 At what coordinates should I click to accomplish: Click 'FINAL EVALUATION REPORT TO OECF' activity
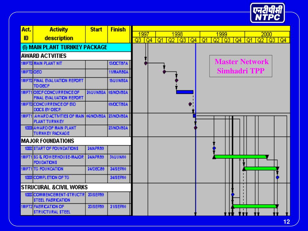pyautogui.click(x=59, y=83)
